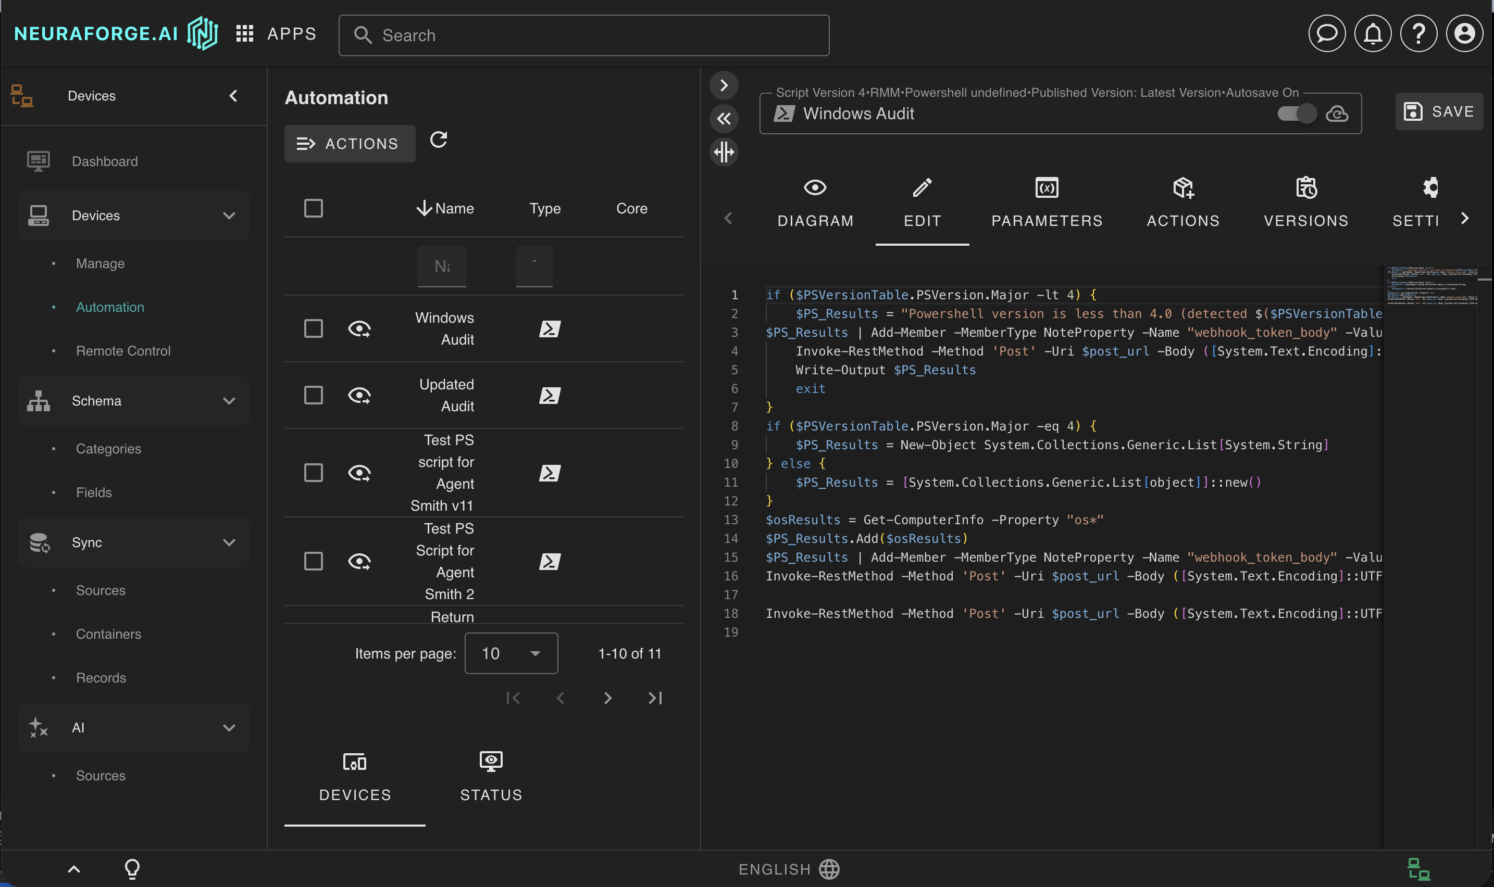1494x887 pixels.
Task: Open the Status view at bottom panel
Action: click(x=489, y=776)
